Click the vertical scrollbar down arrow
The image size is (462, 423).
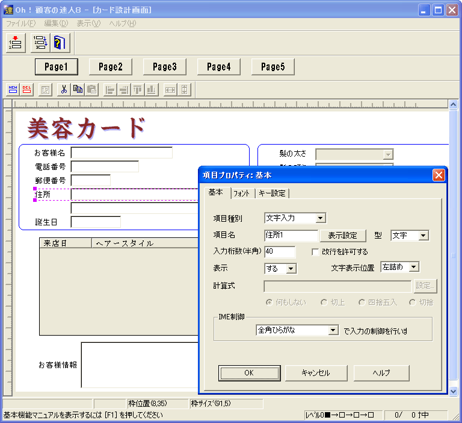click(x=453, y=392)
